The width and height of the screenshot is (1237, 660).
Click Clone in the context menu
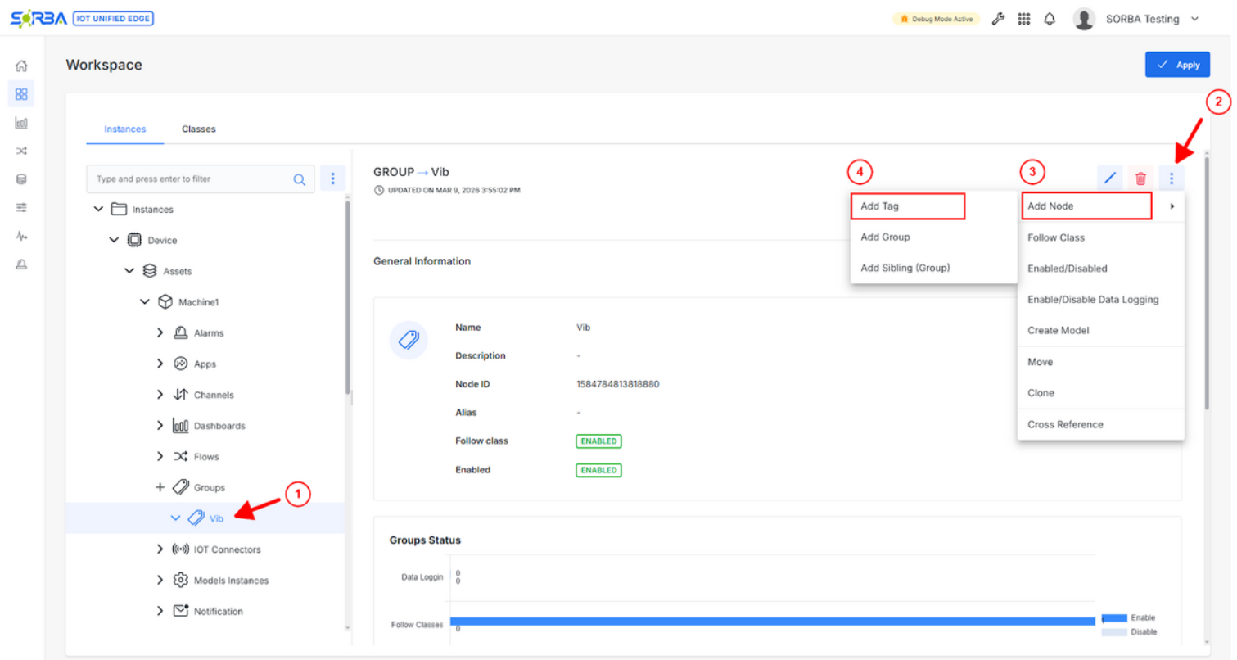1041,393
